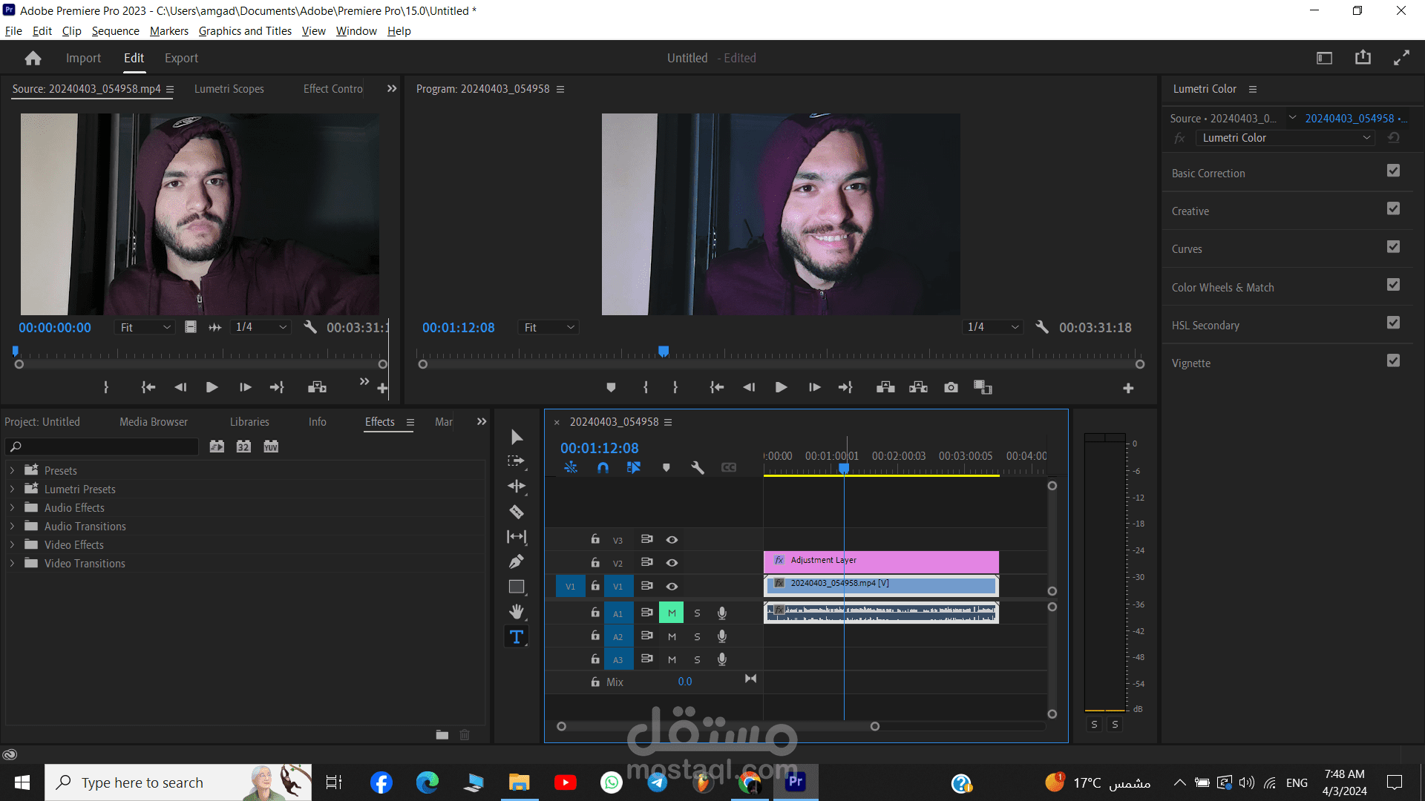The width and height of the screenshot is (1425, 801).
Task: Expand the Lumetri Presets folder
Action: click(x=12, y=489)
